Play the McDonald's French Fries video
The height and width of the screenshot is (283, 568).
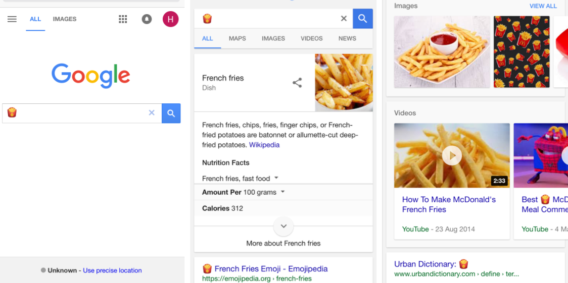pyautogui.click(x=452, y=155)
